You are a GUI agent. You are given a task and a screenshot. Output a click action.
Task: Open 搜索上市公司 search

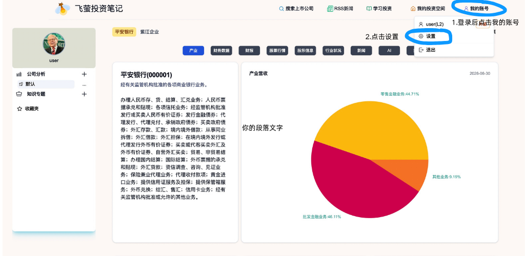point(296,9)
